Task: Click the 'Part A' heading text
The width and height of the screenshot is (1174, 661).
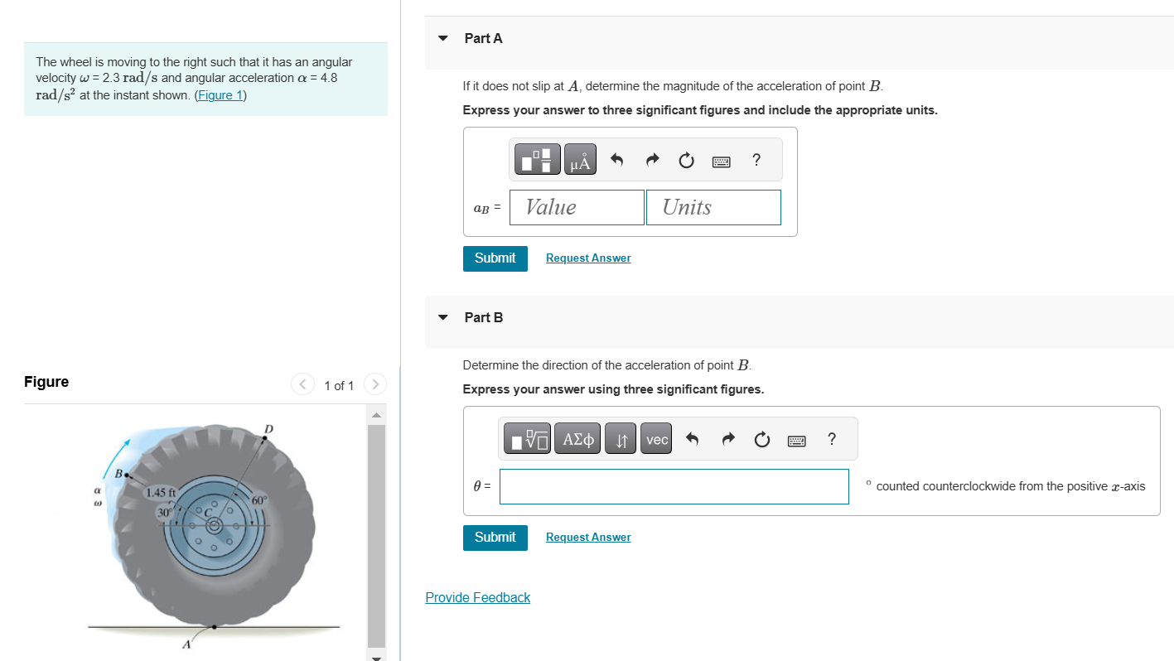Action: 483,38
